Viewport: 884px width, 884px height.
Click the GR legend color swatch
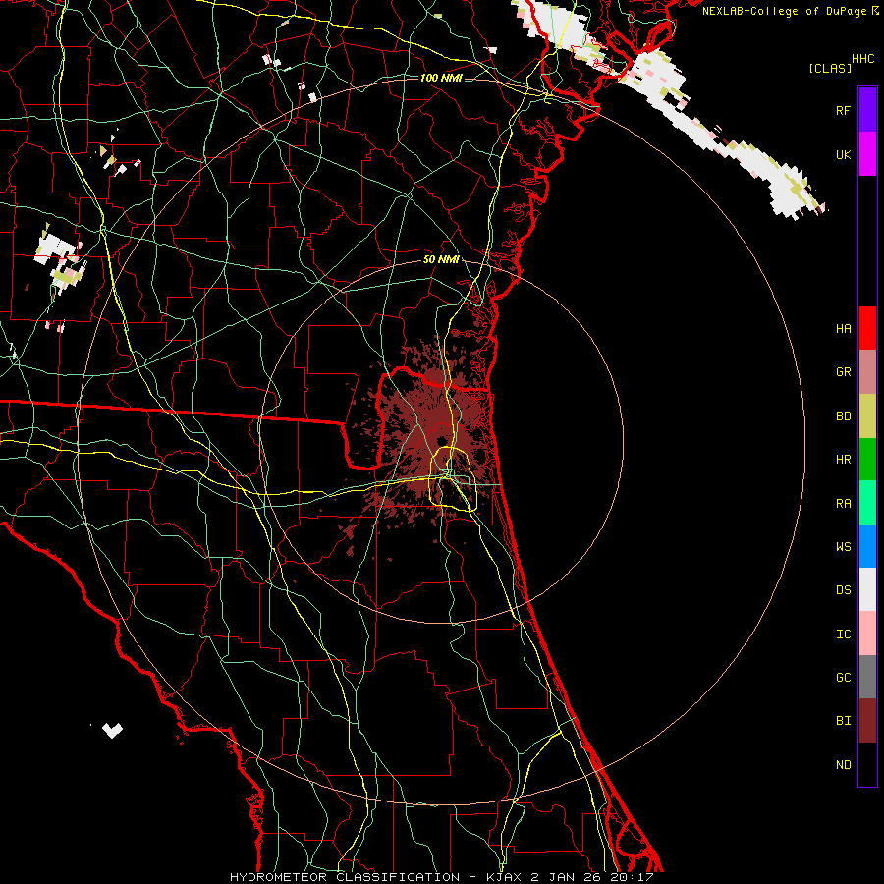[867, 372]
